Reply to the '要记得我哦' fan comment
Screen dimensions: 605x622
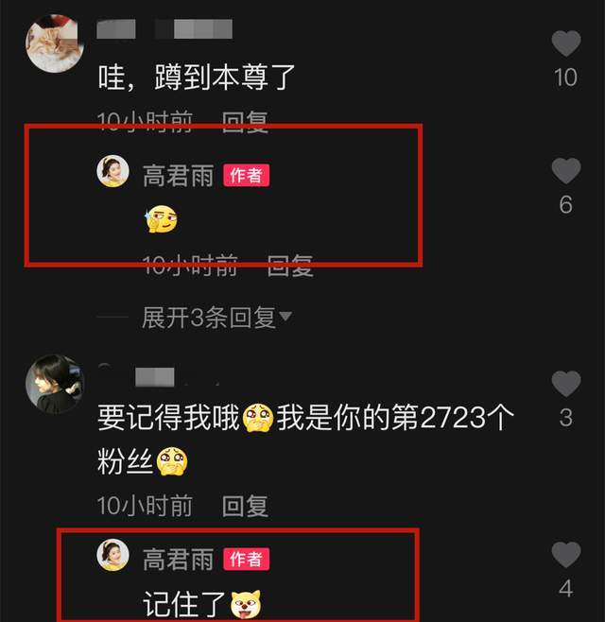pos(245,506)
